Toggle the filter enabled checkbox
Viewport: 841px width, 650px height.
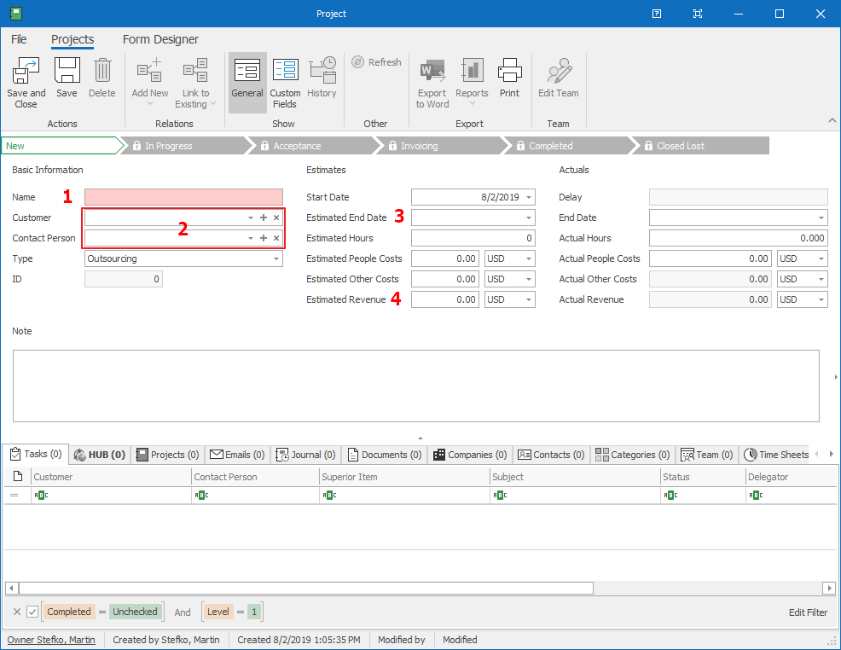32,612
